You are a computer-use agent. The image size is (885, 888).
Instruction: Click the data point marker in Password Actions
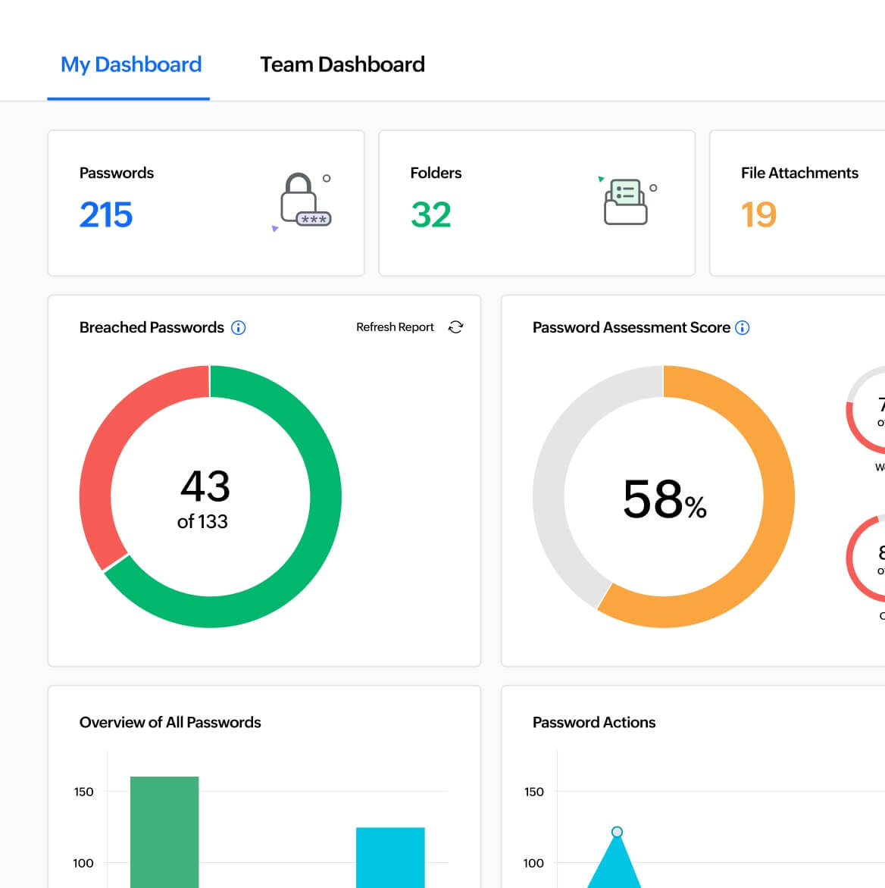[617, 832]
